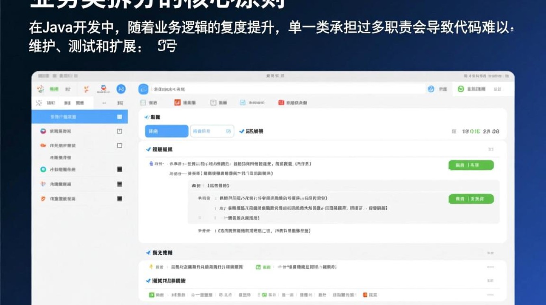
Task: Check the empty checkbox beside the fish icon item
Action: tap(119, 145)
